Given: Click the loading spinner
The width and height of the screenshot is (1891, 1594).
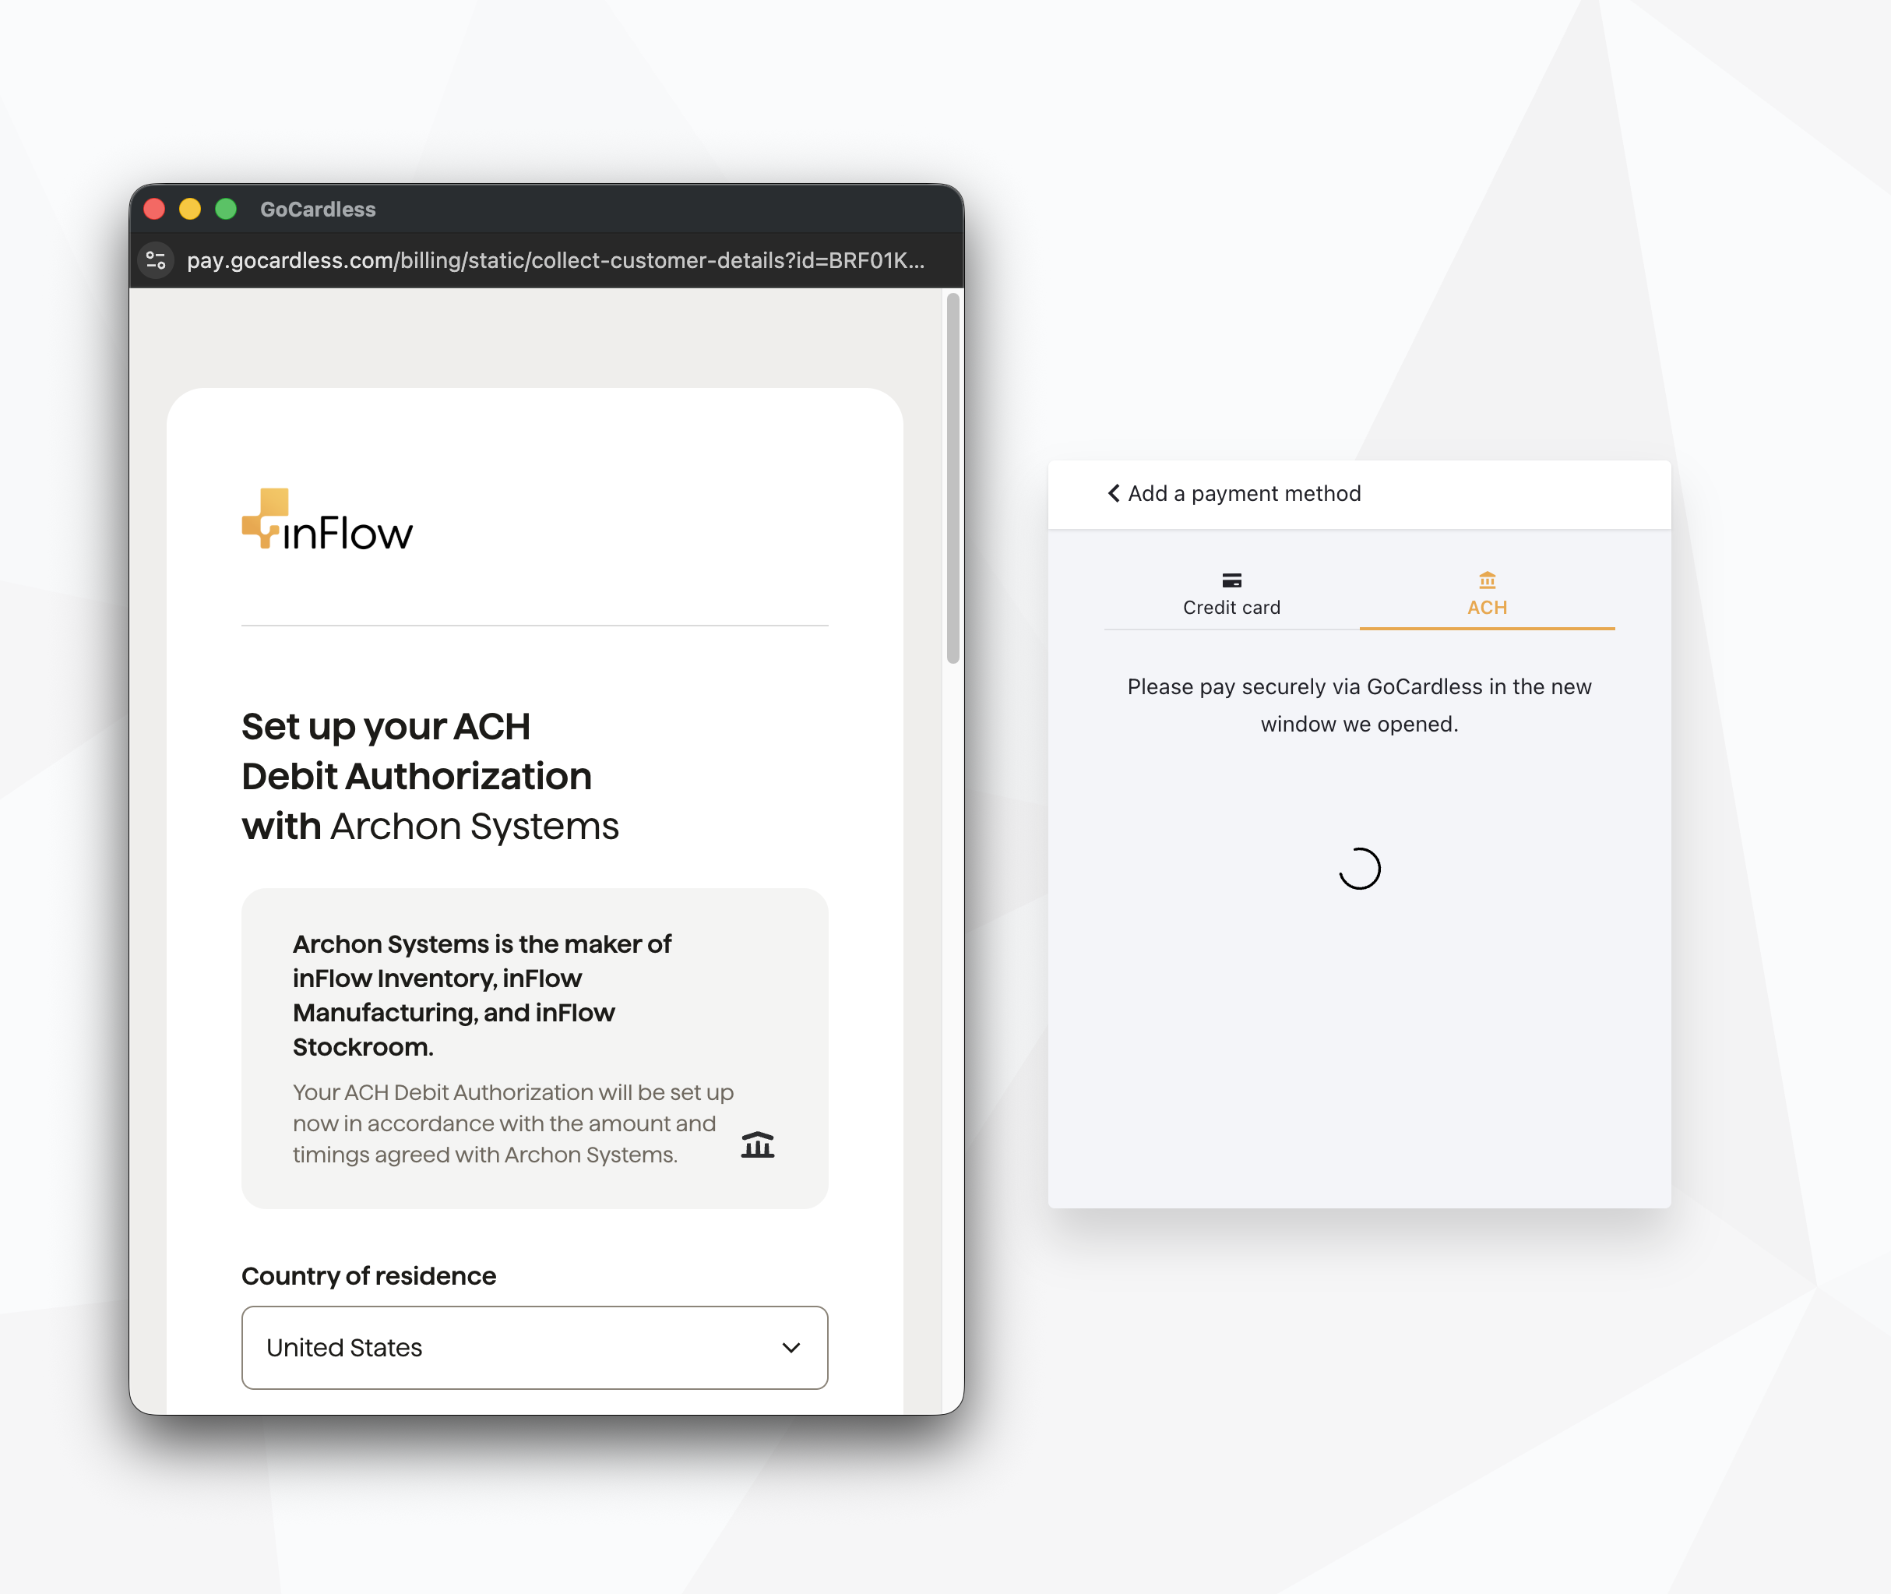Looking at the screenshot, I should point(1360,869).
